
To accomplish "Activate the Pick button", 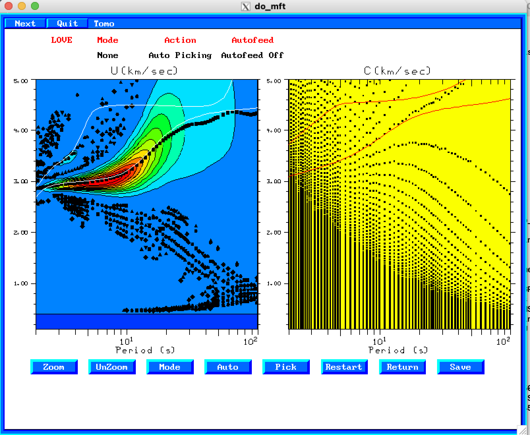I will point(286,367).
